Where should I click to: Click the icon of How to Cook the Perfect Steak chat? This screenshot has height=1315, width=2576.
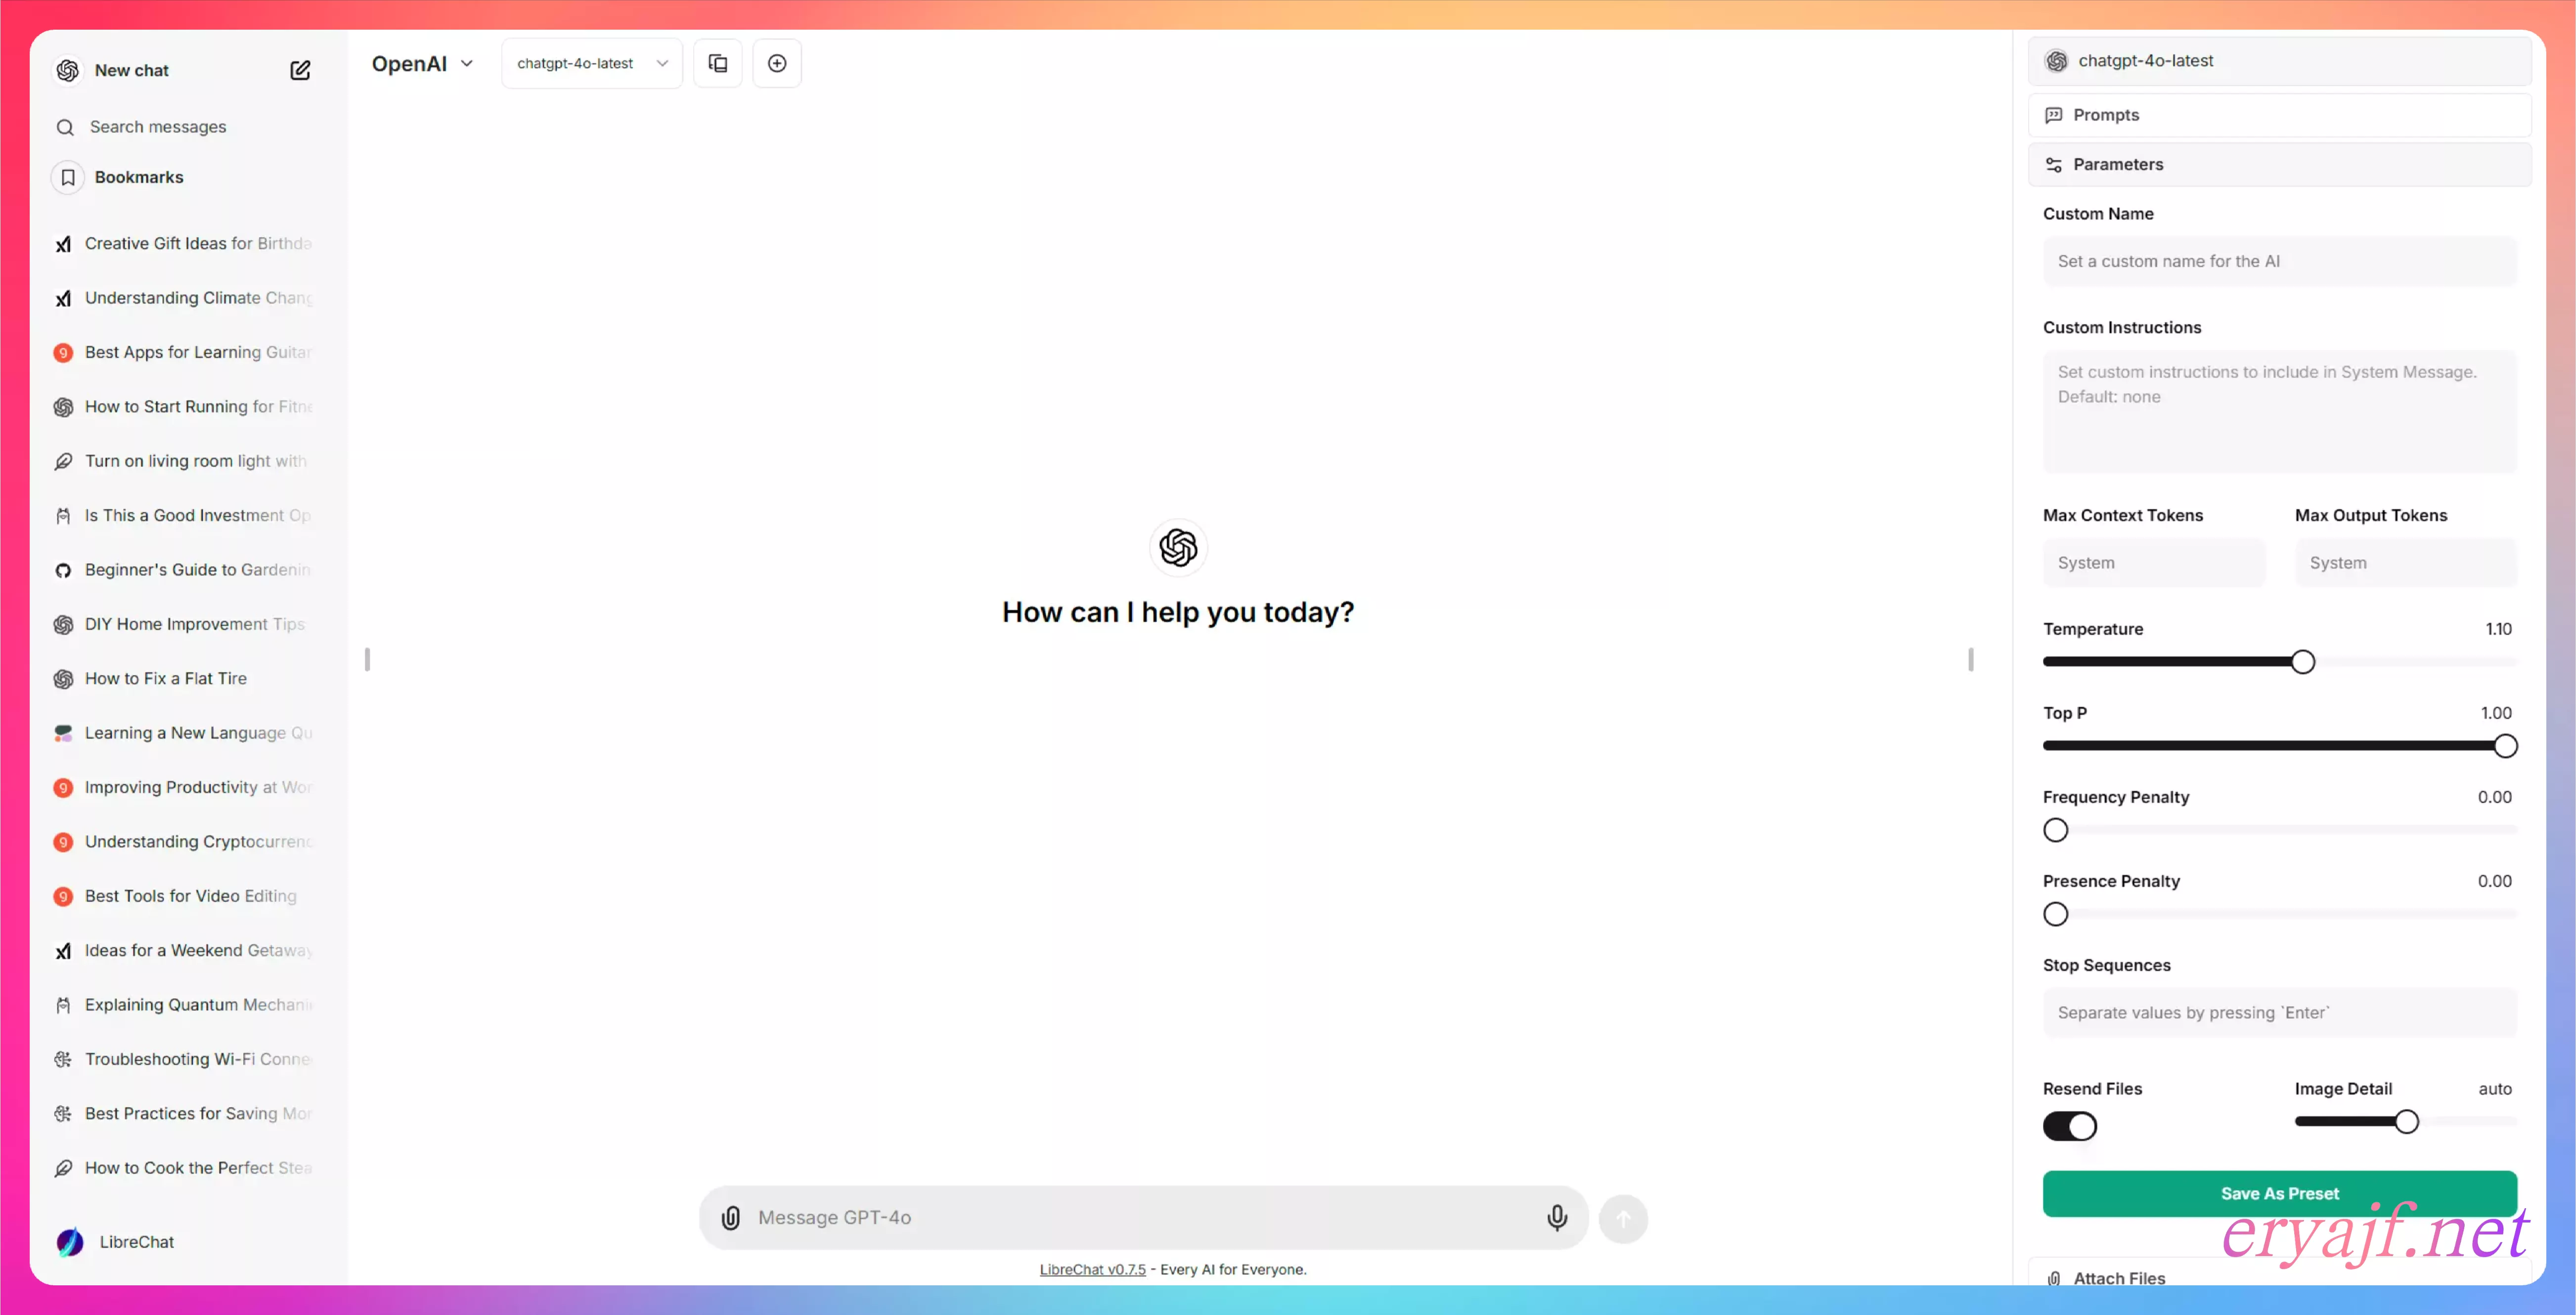point(63,1168)
